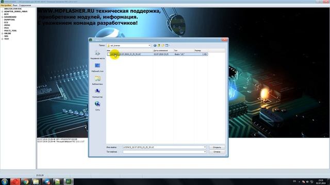Select TEST in the module tree
Image resolution: width=330 pixels, height=185 pixels.
(x=7, y=39)
